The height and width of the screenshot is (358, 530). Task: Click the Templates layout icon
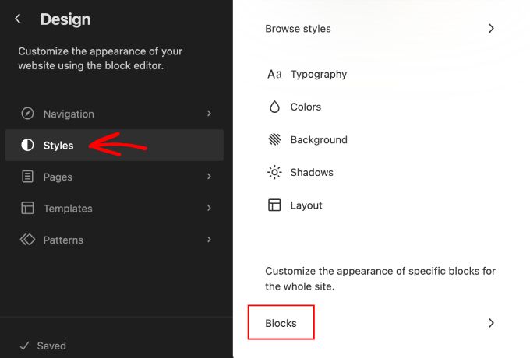(28, 209)
